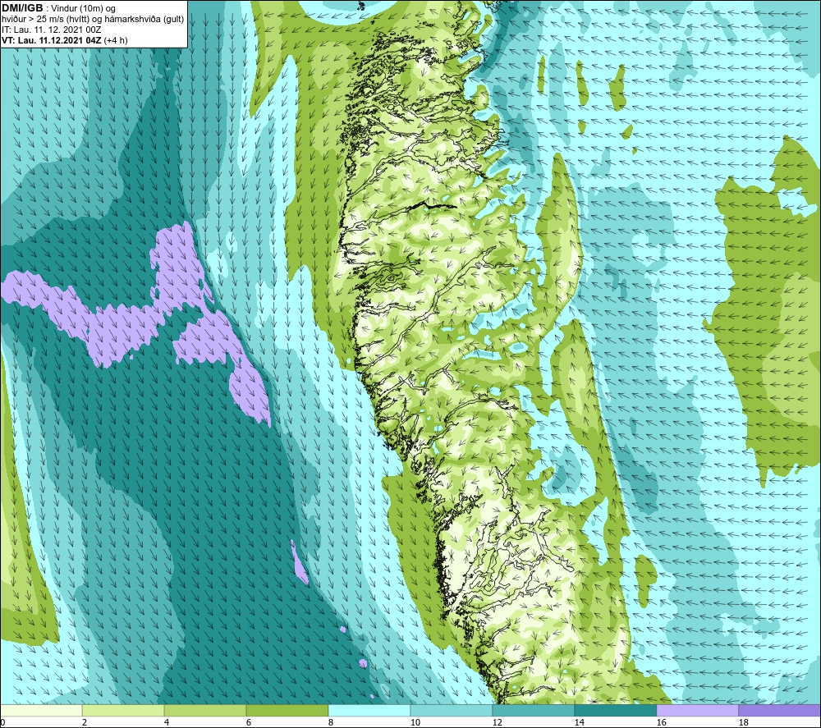Image resolution: width=821 pixels, height=728 pixels.
Task: Click the scale label 4
Action: tap(167, 722)
